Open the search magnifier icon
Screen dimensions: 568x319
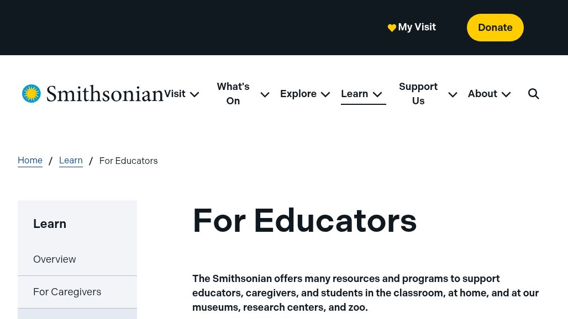click(534, 94)
